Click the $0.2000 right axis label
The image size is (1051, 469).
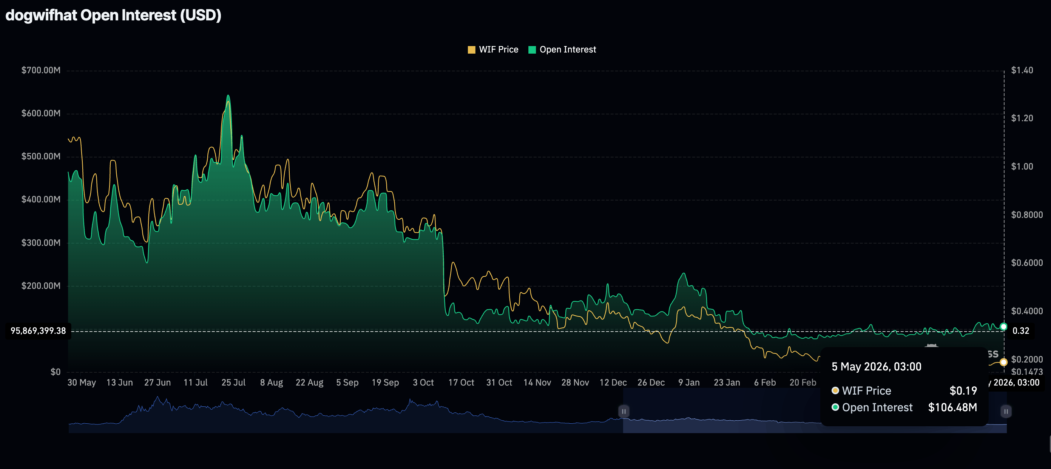click(1026, 359)
